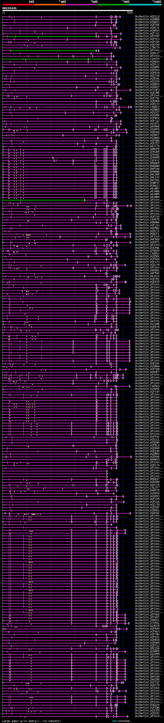Image resolution: width=164 pixels, height=723 pixels.
Task: Click the UniRef100_A2G327 hit name
Action: 147,112
